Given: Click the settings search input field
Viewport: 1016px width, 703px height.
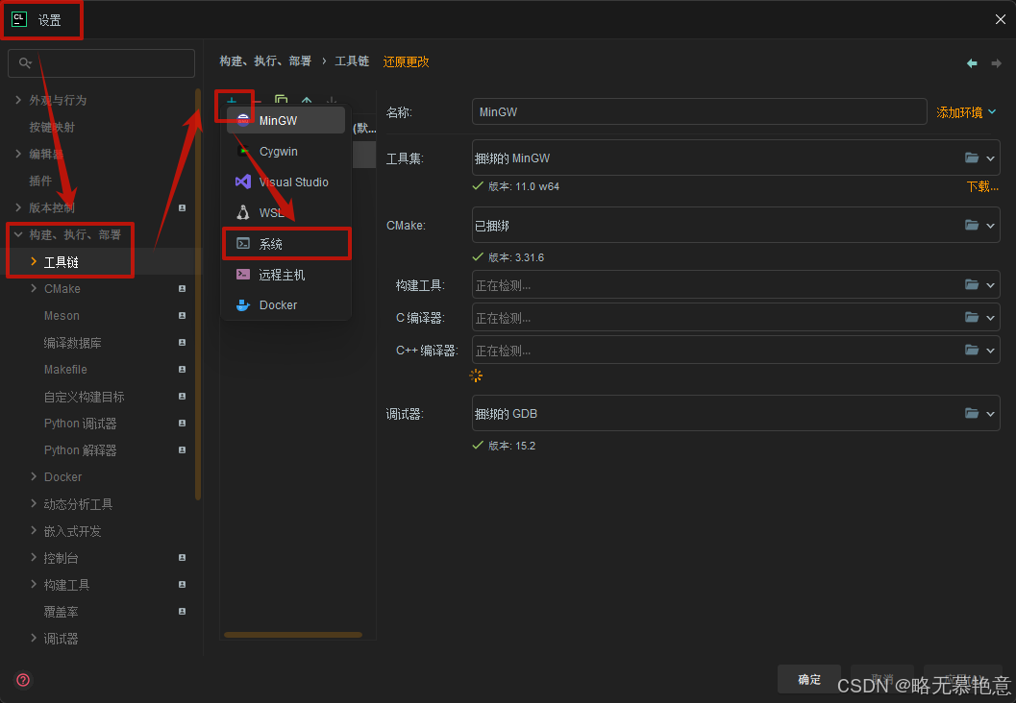Looking at the screenshot, I should 101,62.
